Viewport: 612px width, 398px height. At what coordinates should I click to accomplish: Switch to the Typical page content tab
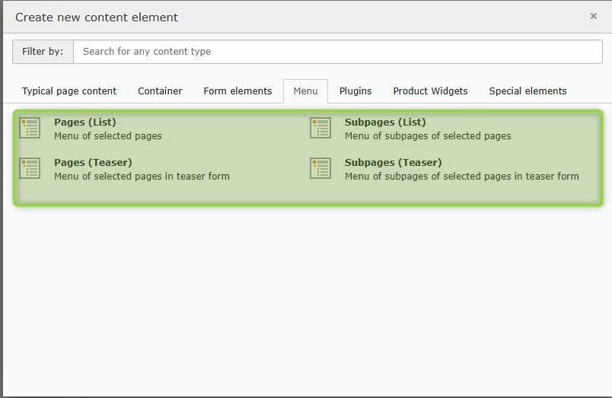(x=69, y=91)
